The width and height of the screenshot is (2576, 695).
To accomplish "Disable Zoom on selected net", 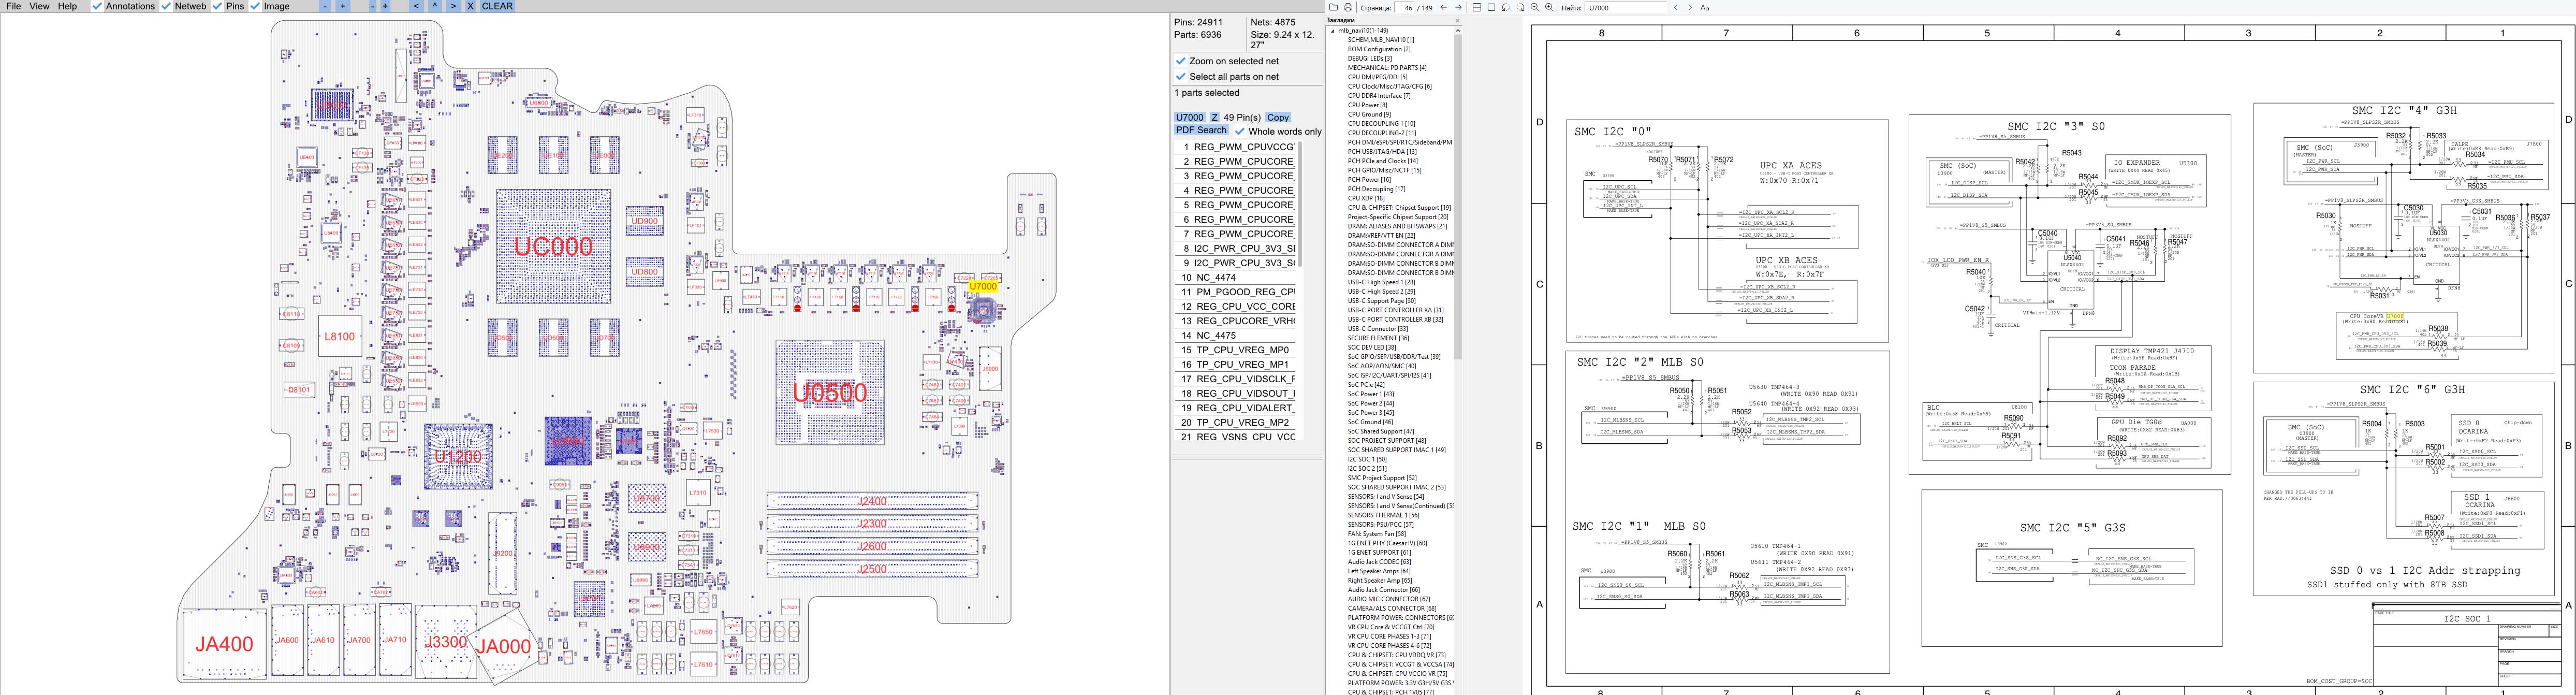I will (x=1181, y=61).
